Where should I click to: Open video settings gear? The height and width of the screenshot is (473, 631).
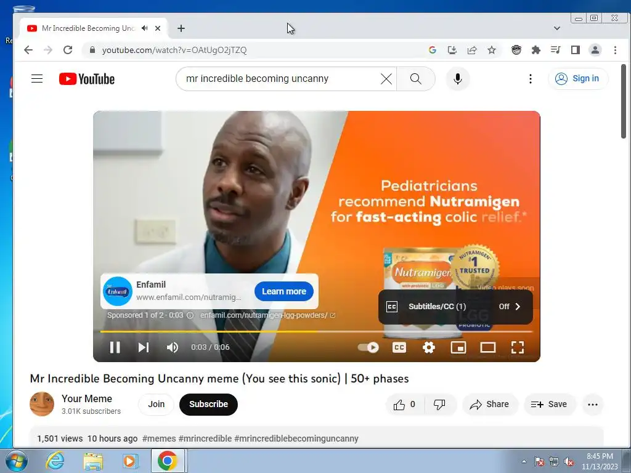429,347
